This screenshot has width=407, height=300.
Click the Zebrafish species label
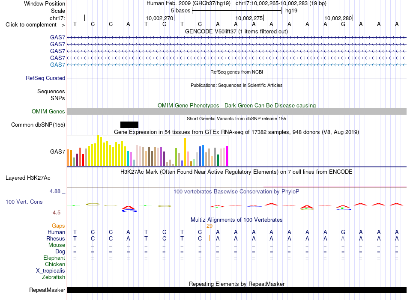pos(54,277)
